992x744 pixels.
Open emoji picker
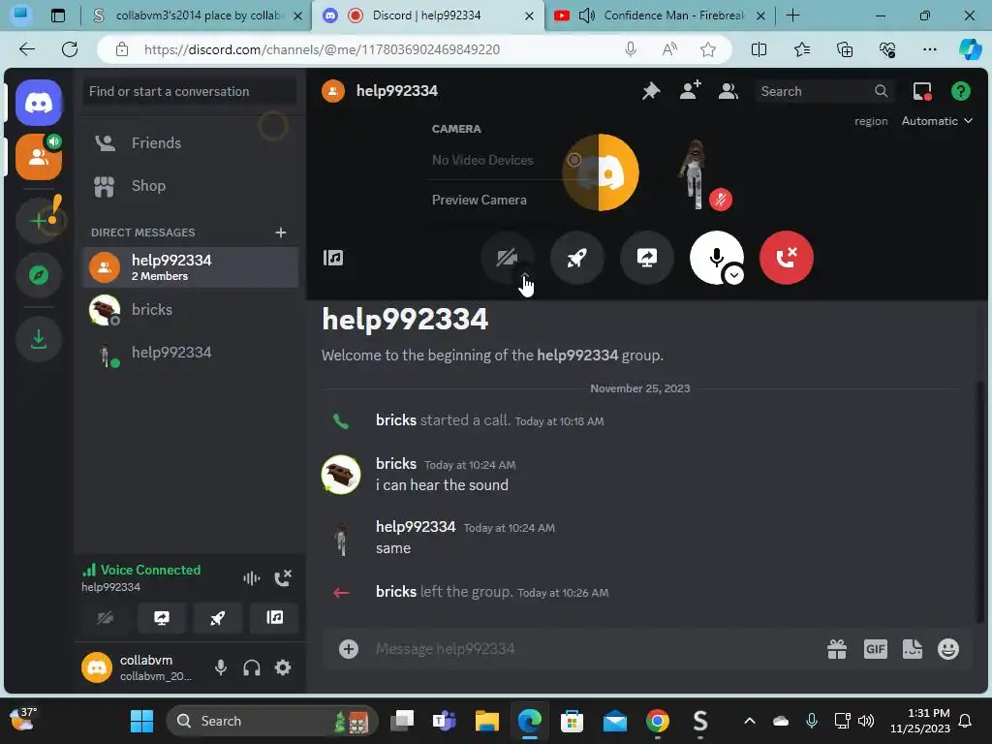(948, 649)
